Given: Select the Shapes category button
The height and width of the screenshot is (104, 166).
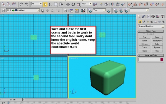Looking at the screenshot, I should point(144,22).
